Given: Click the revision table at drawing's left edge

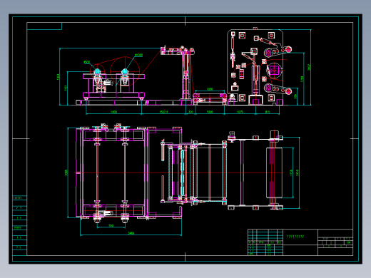Looking at the screenshot, I should 19,225.
